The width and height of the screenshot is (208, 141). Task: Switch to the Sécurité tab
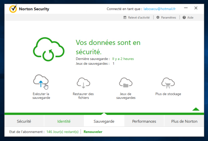24,121
